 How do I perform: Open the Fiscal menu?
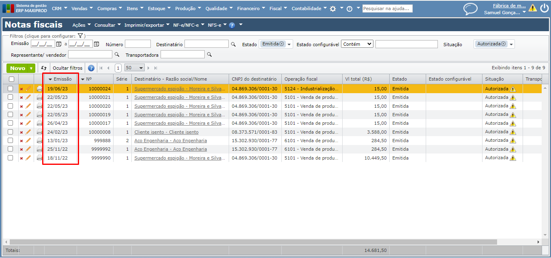pyautogui.click(x=278, y=9)
